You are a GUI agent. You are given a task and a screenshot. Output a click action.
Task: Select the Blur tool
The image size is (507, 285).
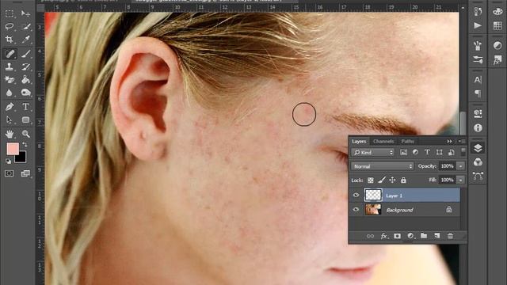pyautogui.click(x=10, y=93)
